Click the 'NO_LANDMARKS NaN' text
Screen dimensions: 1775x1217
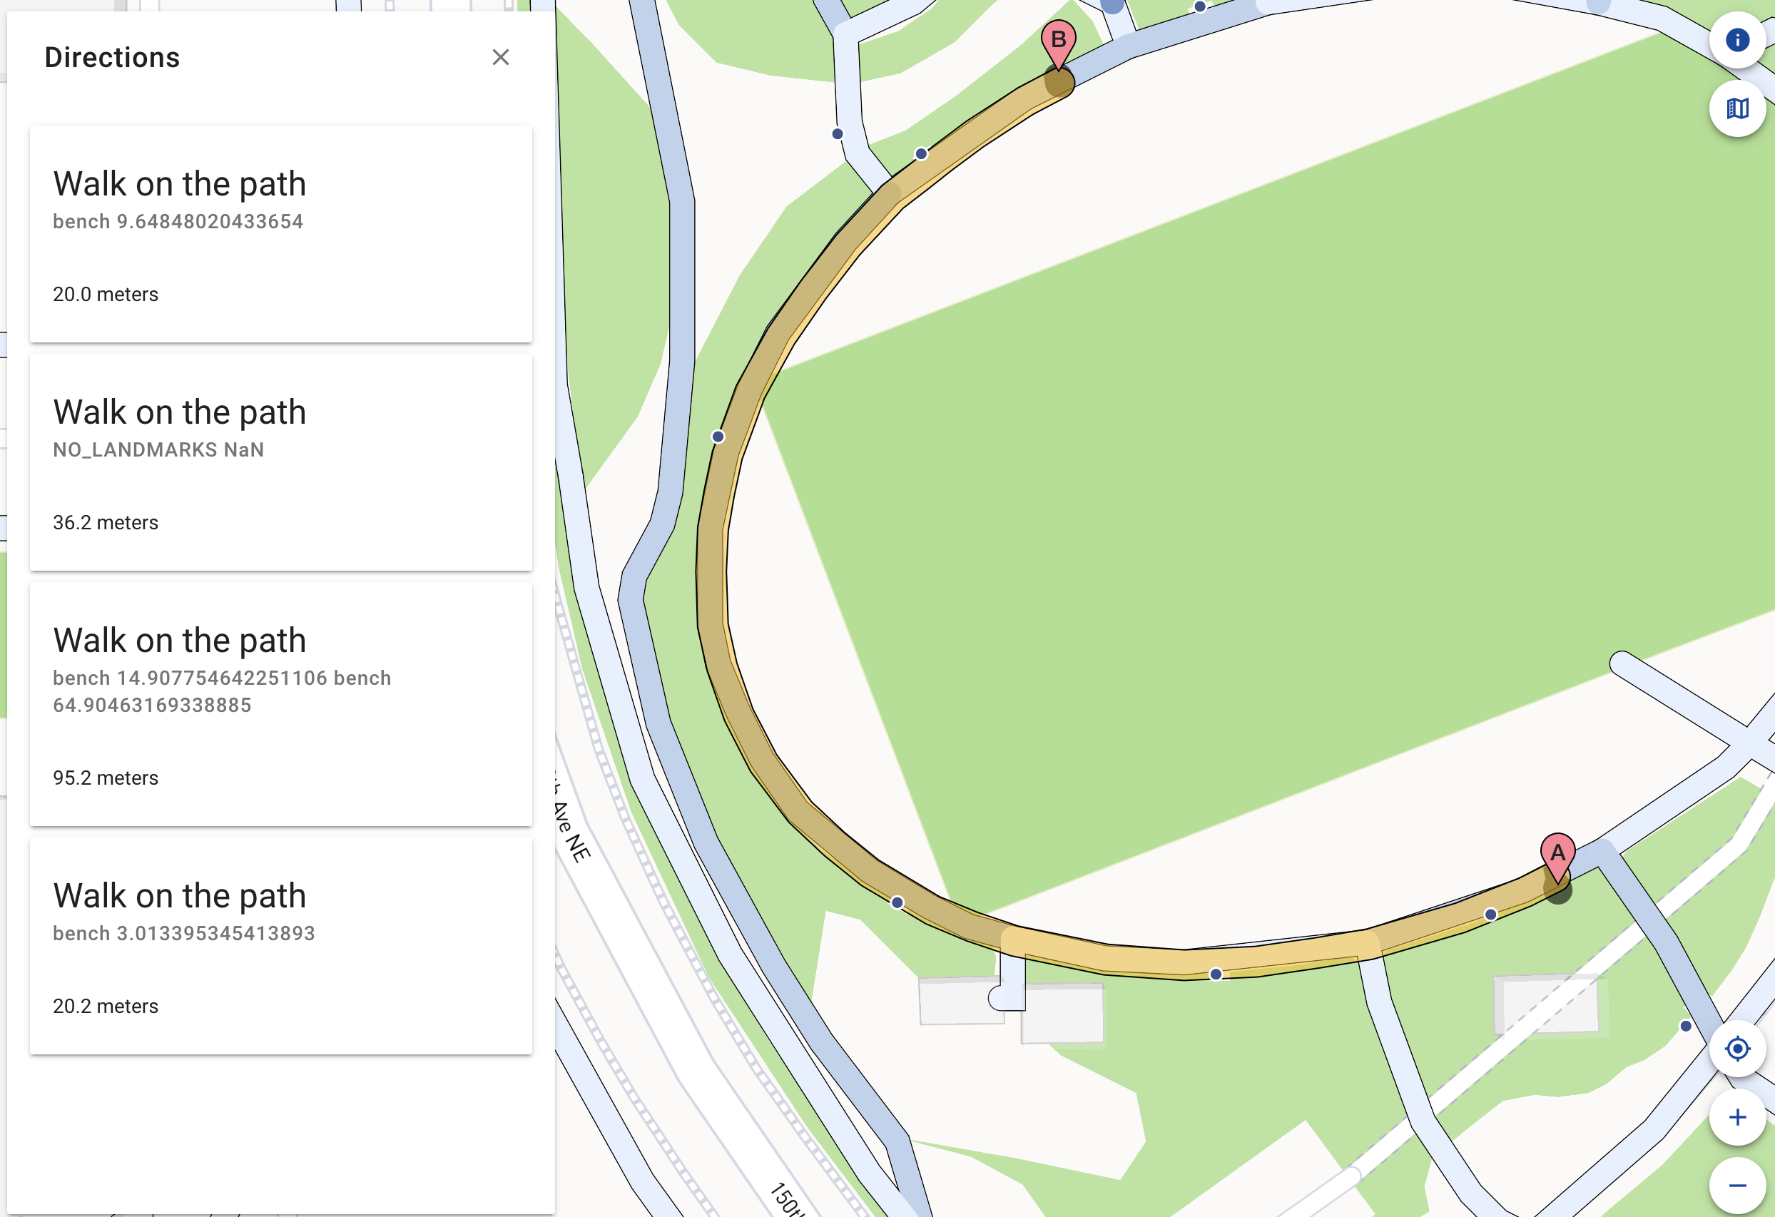pos(159,449)
